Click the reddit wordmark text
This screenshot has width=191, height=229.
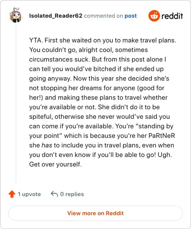(x=172, y=16)
